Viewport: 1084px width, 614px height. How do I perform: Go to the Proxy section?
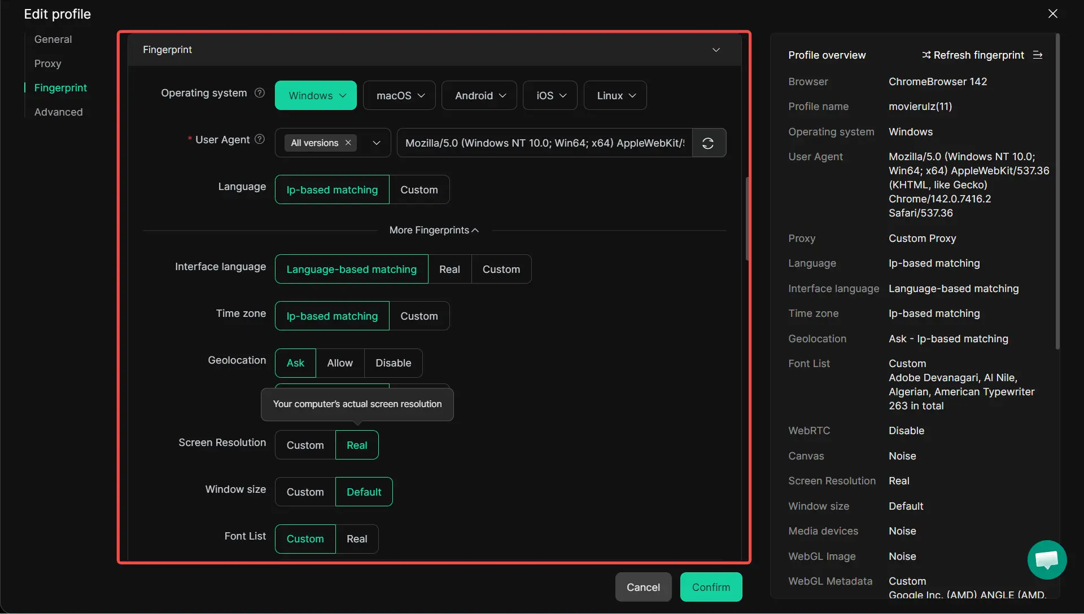[47, 64]
